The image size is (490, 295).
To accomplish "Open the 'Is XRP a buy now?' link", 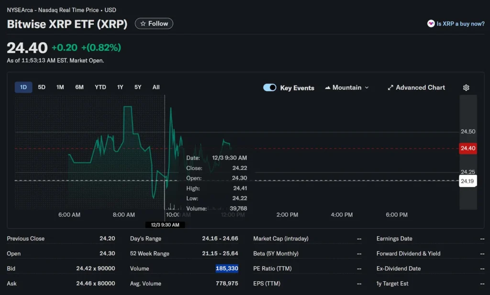I will (x=459, y=23).
